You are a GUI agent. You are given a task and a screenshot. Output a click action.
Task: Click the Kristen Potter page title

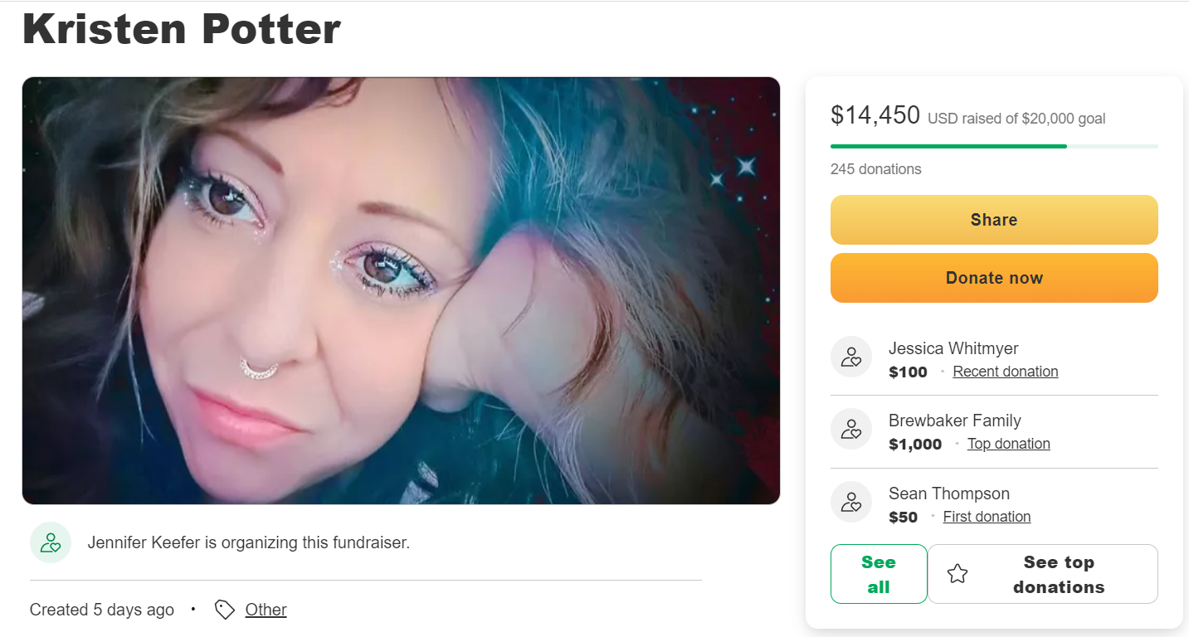(182, 28)
